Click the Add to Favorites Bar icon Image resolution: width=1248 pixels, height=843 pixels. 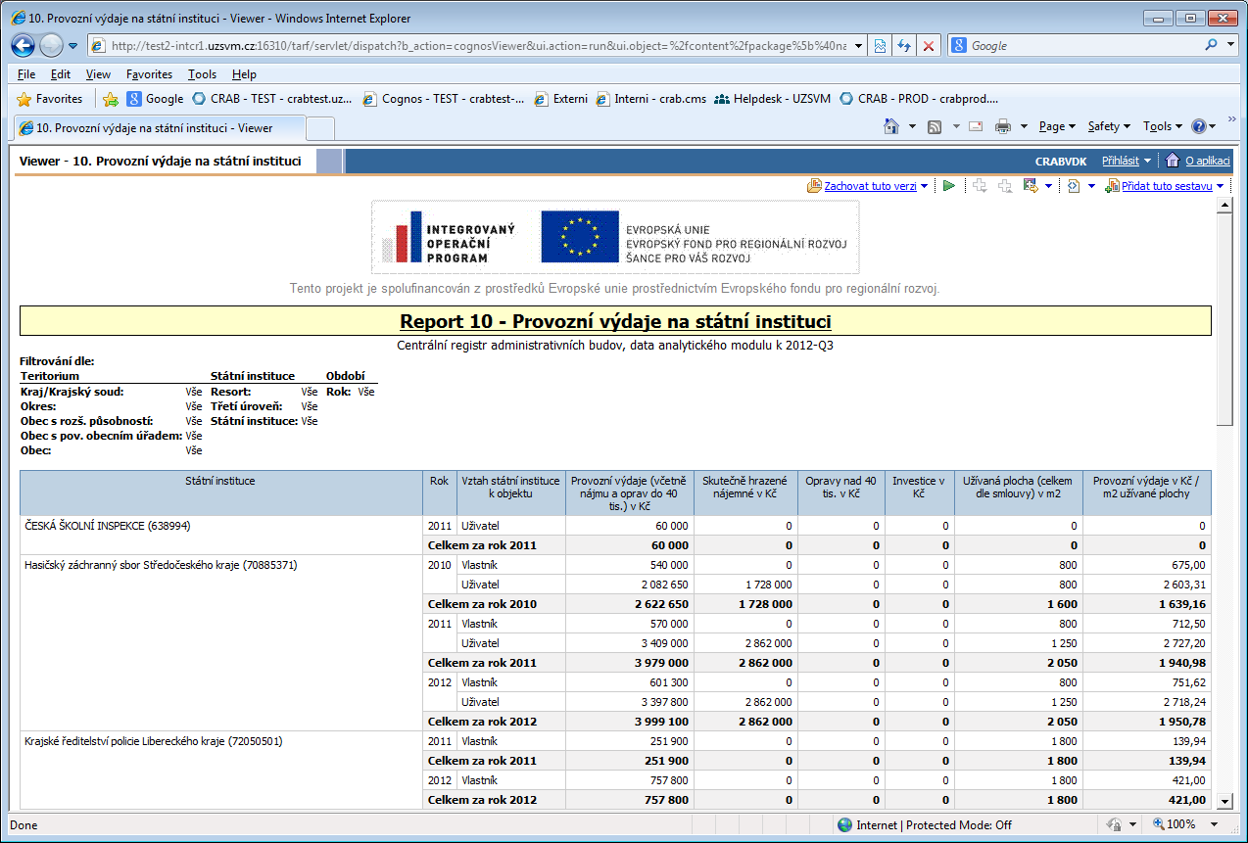pos(111,99)
